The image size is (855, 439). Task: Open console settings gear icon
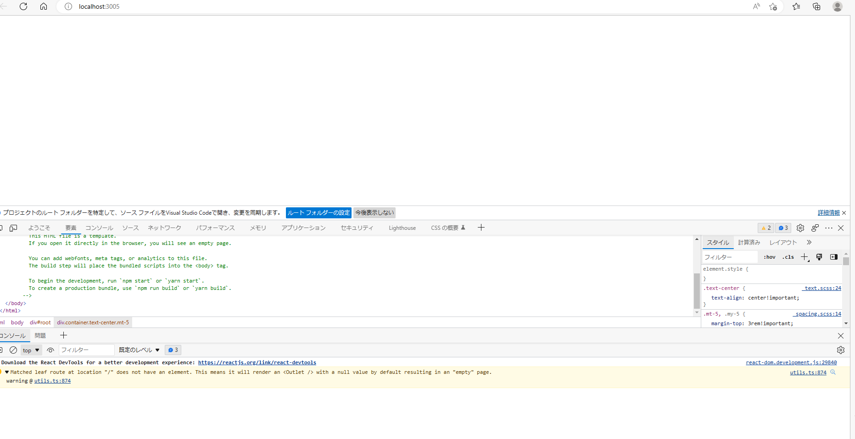coord(841,350)
